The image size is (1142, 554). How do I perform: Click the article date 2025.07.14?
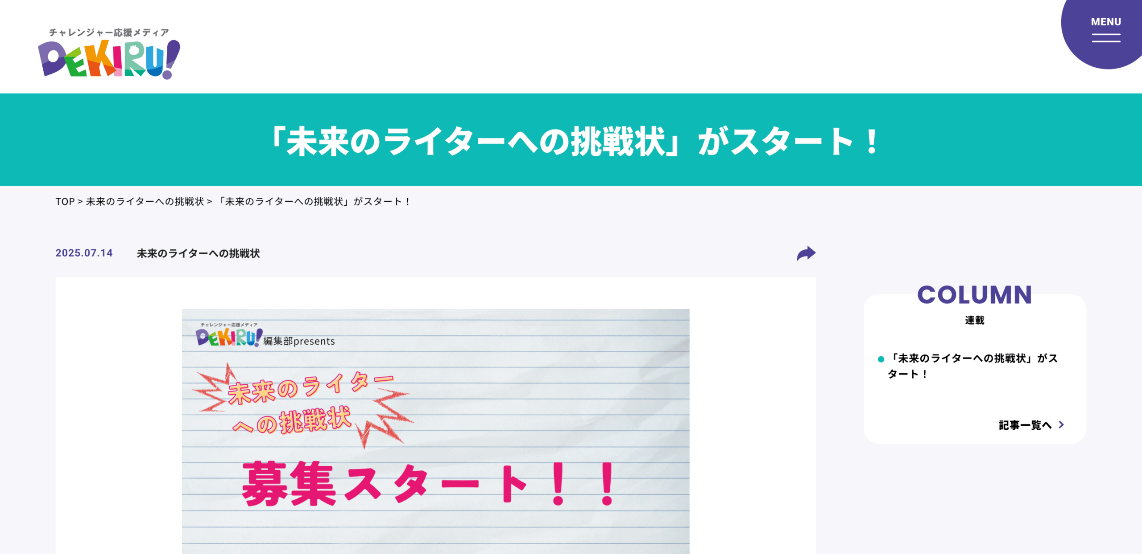84,253
